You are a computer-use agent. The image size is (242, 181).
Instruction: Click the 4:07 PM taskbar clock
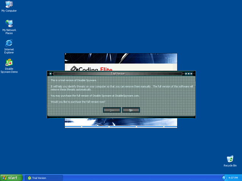pyautogui.click(x=233, y=178)
